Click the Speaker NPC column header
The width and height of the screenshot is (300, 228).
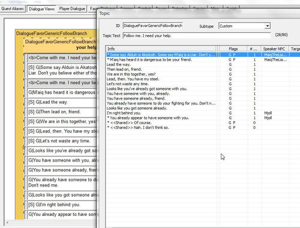pyautogui.click(x=274, y=49)
